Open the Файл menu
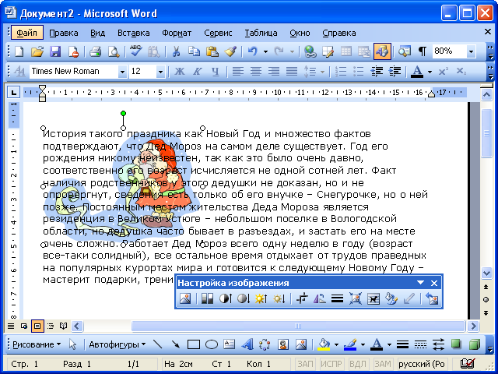 [x=27, y=33]
